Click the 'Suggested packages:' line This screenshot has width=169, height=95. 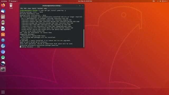click(27, 34)
